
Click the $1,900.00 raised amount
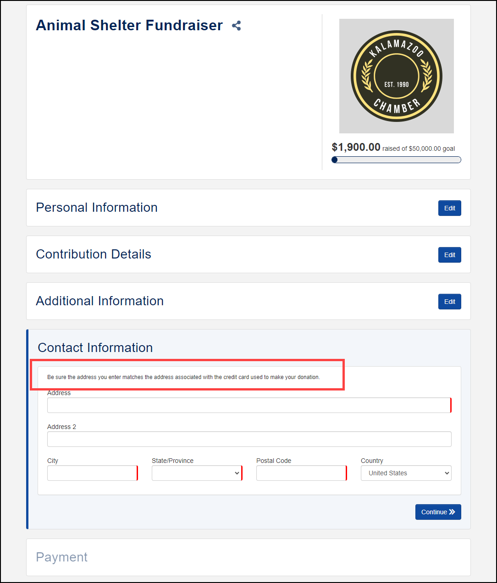tap(356, 147)
